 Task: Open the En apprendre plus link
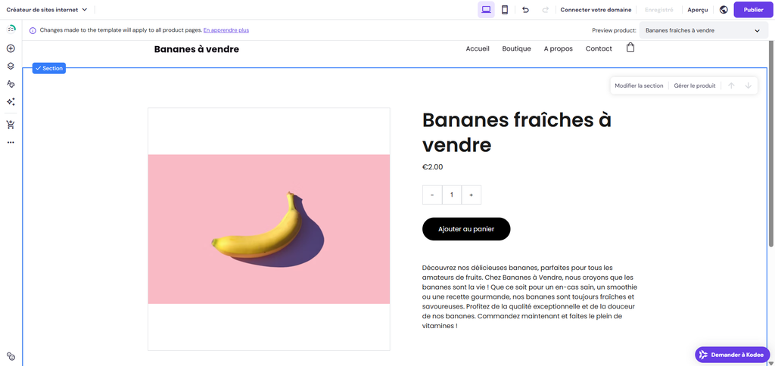pyautogui.click(x=226, y=30)
